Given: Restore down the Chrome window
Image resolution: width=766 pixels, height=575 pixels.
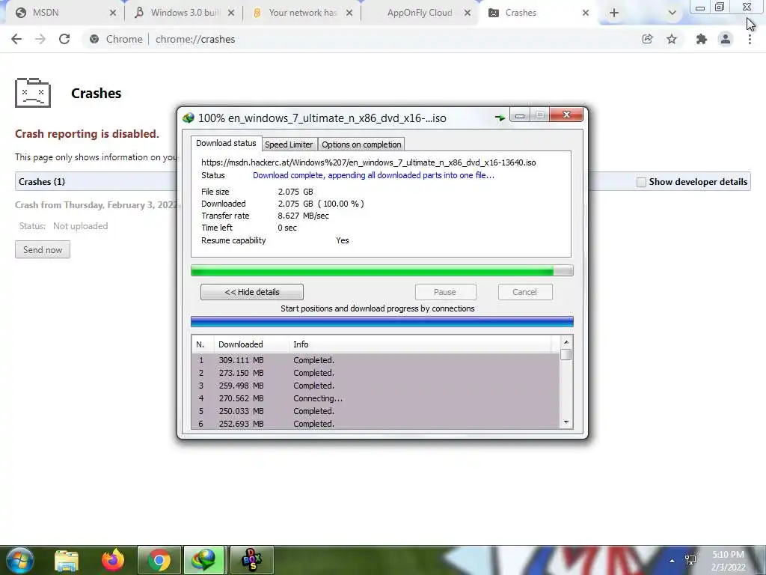Looking at the screenshot, I should pos(720,7).
